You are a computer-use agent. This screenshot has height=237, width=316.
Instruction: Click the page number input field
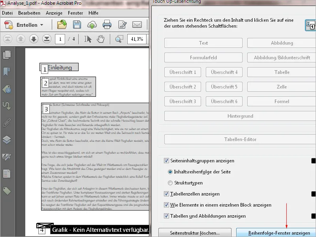(60, 39)
